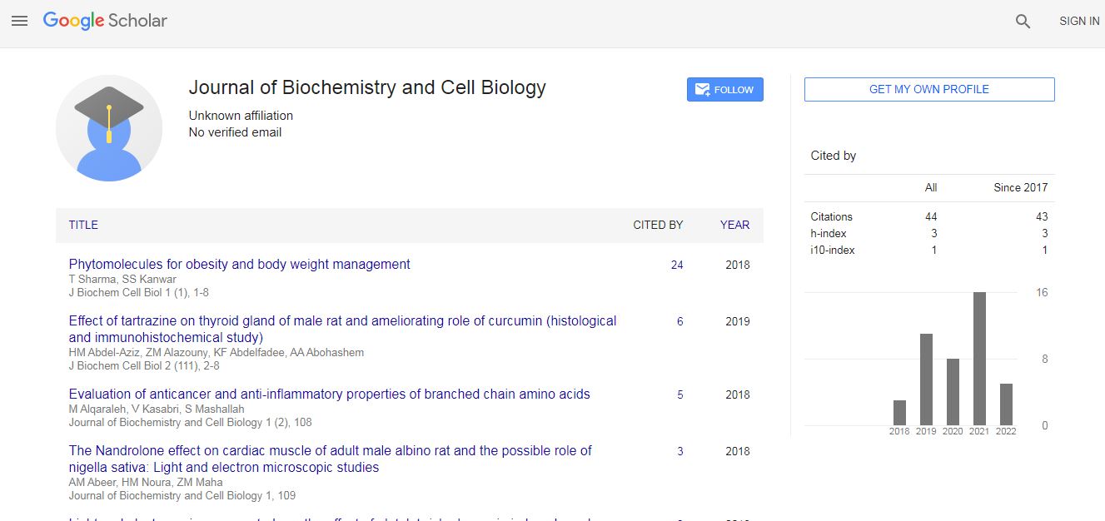Click Get My Own Profile button
This screenshot has height=521, width=1105.
pyautogui.click(x=928, y=90)
